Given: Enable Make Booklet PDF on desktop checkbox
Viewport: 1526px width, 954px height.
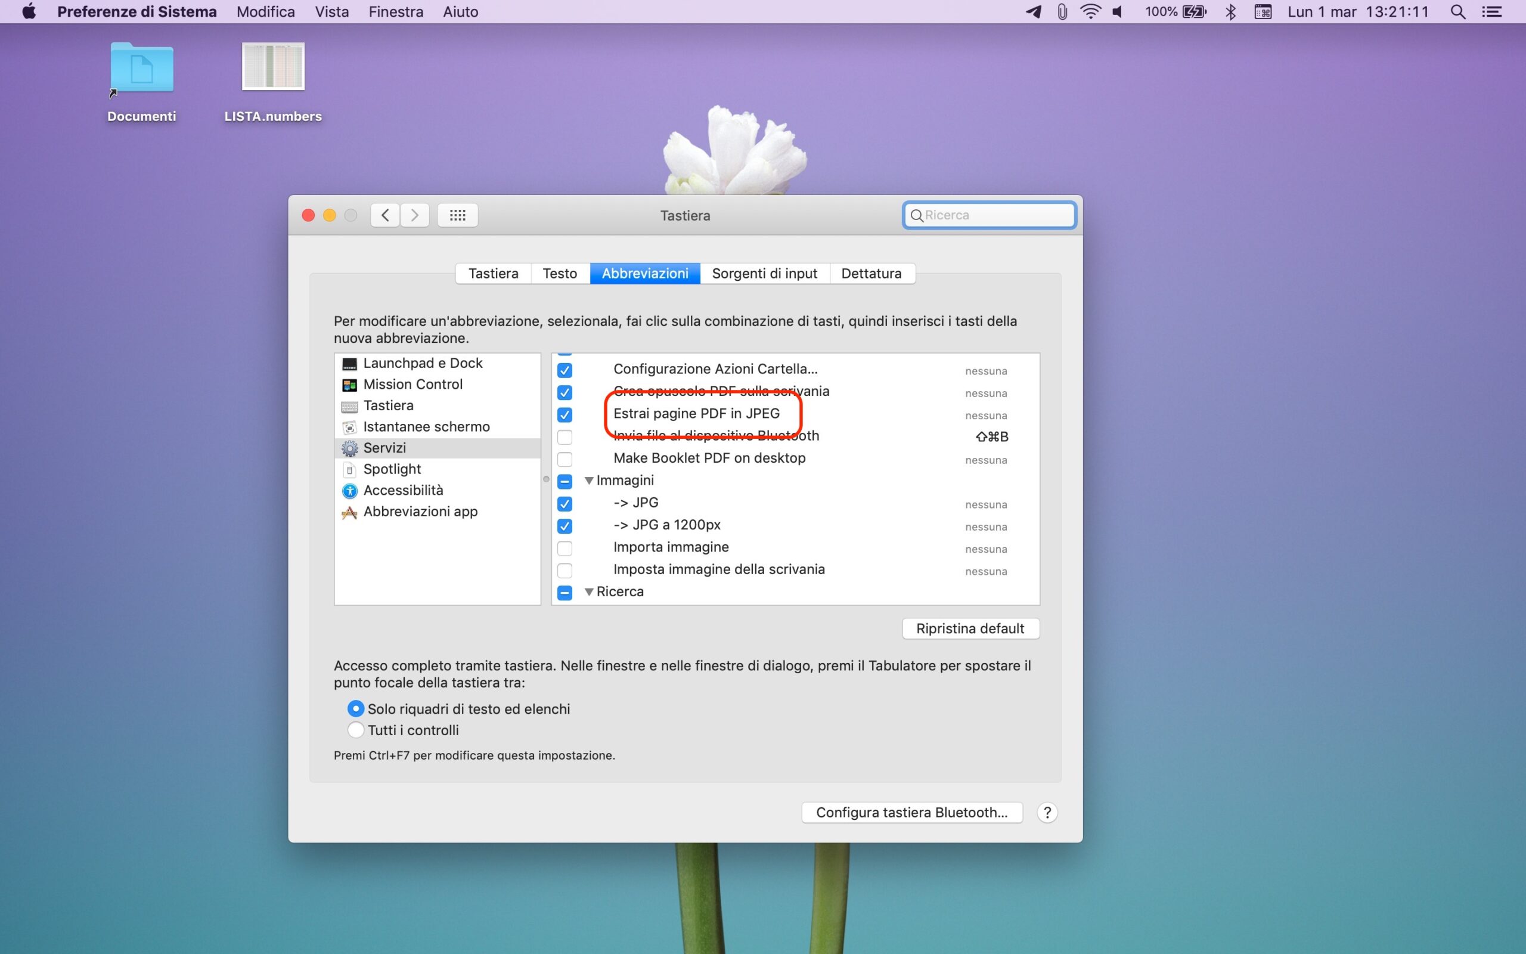Looking at the screenshot, I should point(565,459).
